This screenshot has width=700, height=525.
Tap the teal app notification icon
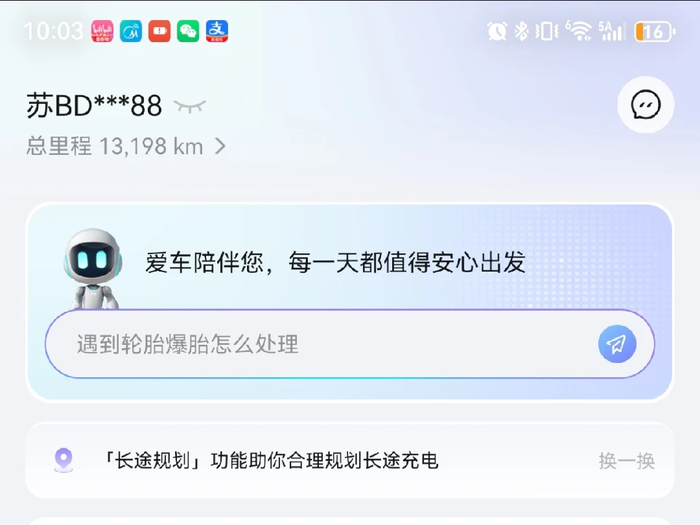131,31
